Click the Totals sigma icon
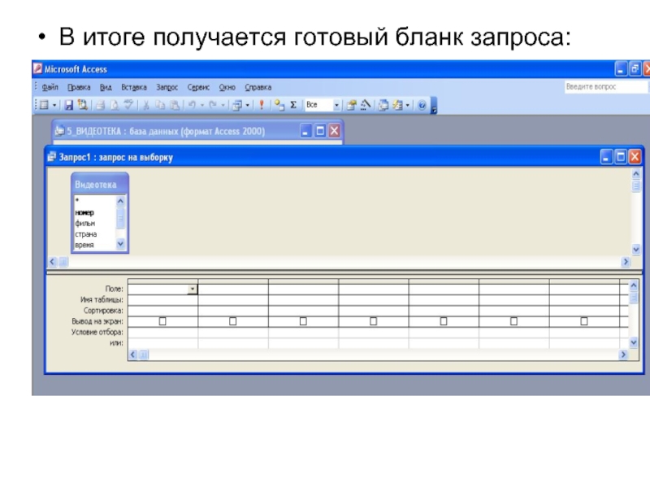This screenshot has width=650, height=488. click(292, 105)
